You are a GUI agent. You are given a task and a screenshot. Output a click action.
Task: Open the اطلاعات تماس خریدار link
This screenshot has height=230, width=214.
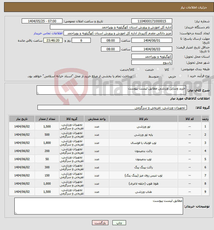48,33
